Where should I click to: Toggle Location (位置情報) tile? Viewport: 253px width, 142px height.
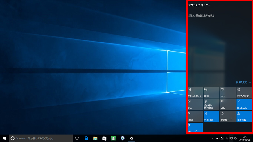click(x=244, y=116)
